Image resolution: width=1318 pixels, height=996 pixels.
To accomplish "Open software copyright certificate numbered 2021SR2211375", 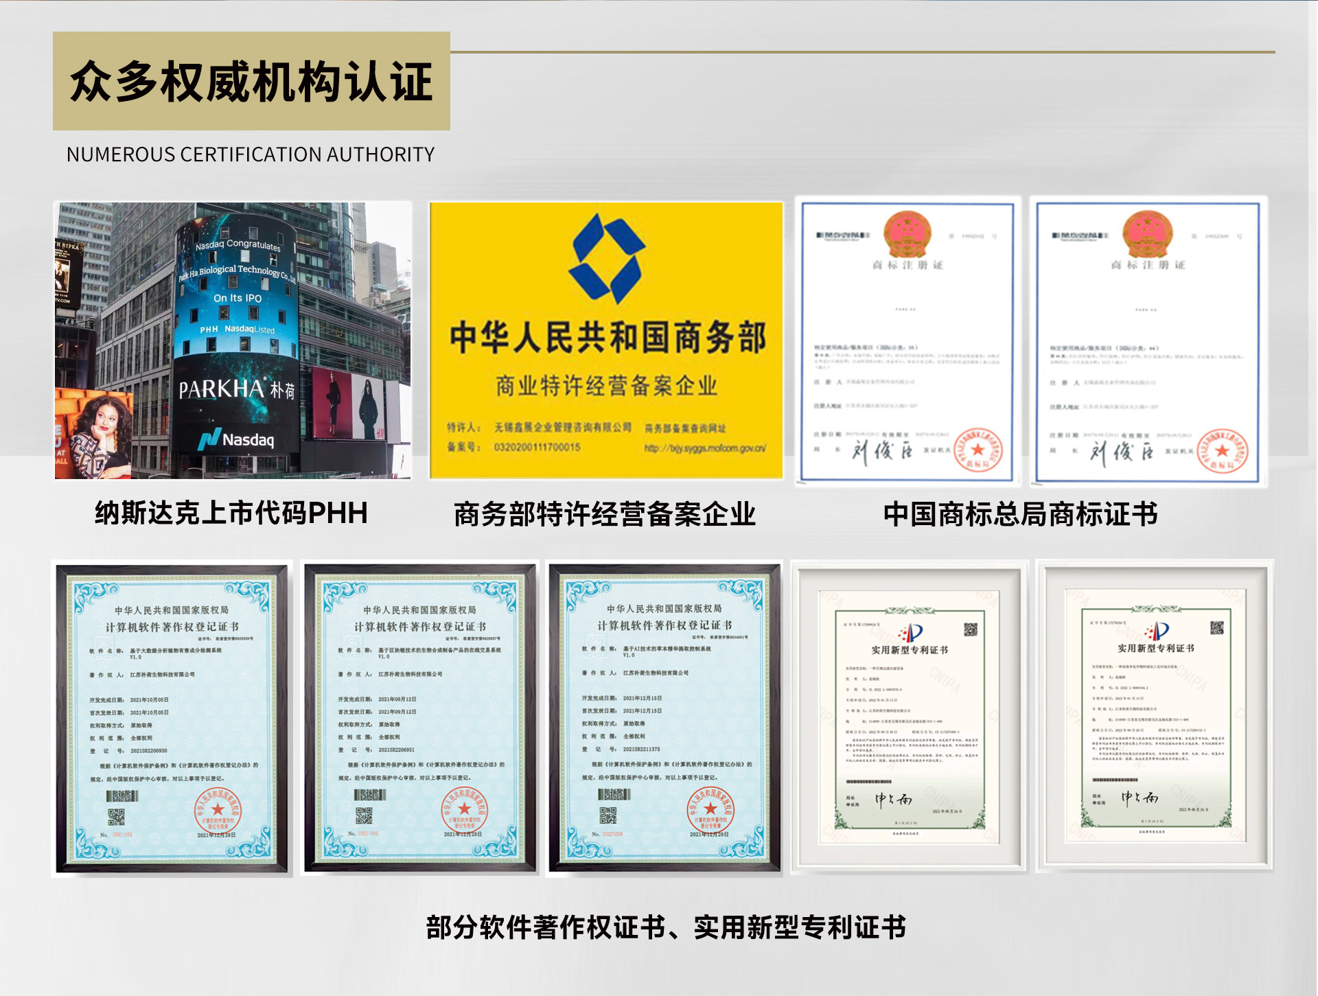I will [664, 717].
